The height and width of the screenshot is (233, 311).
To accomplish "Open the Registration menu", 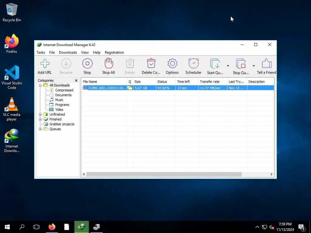I will click(x=114, y=52).
